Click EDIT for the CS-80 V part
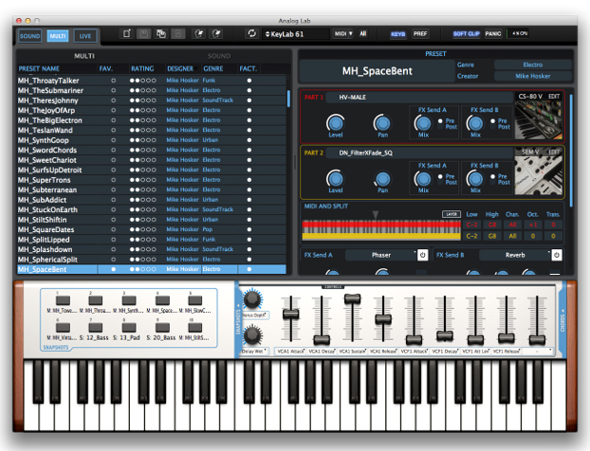 click(554, 97)
